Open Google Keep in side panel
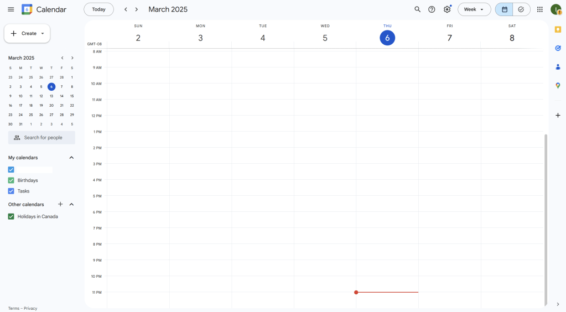Screen dimensions: 566x312 tap(558, 29)
